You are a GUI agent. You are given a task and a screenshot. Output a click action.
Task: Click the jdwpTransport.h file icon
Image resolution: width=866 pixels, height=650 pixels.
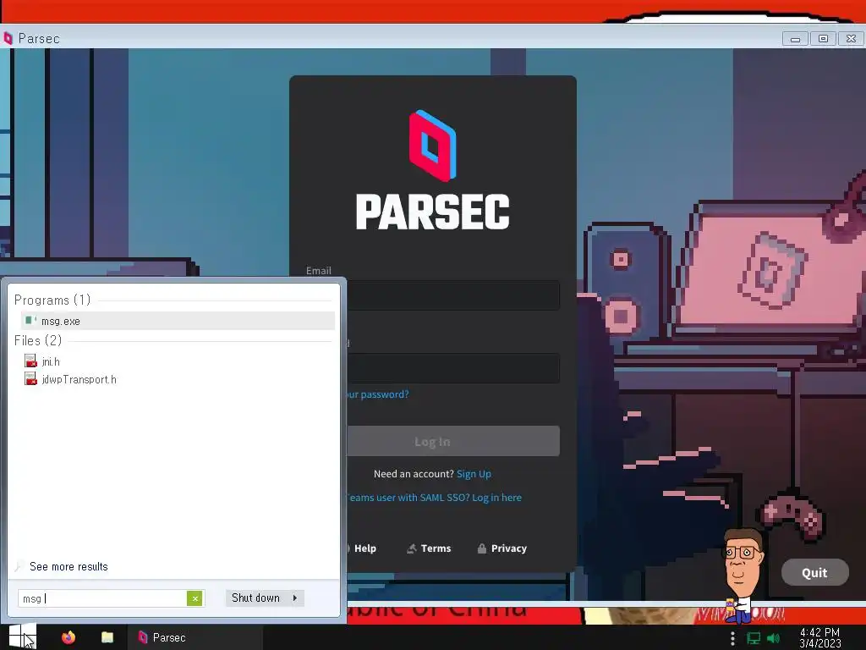[x=30, y=378]
